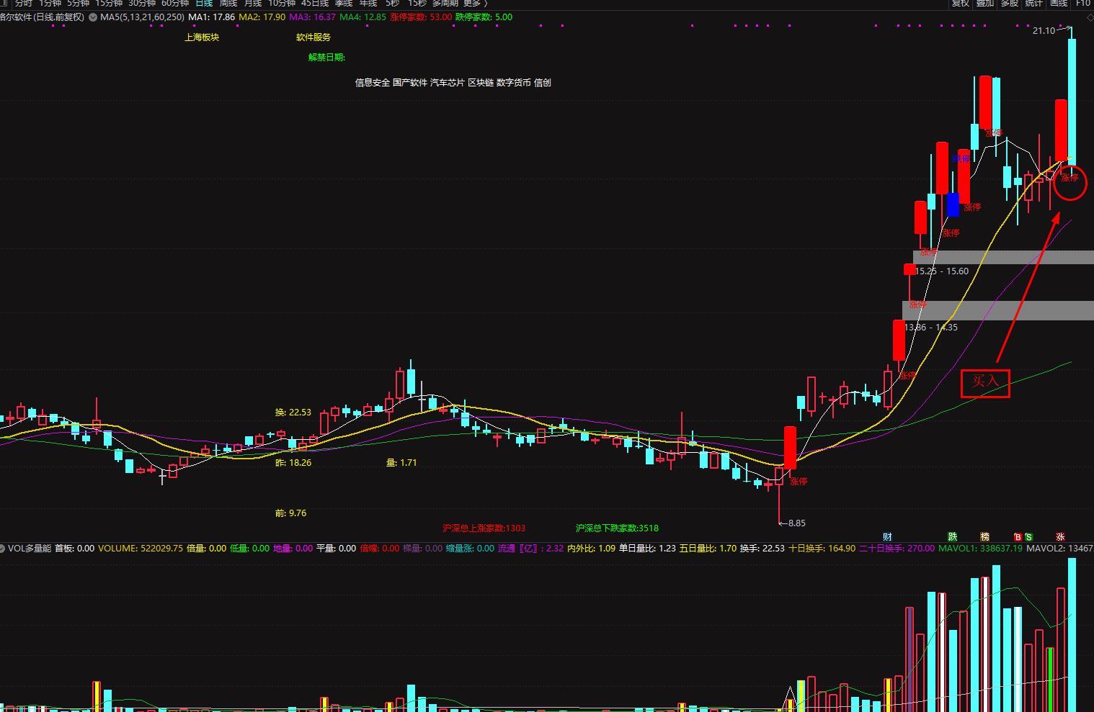This screenshot has width=1094, height=712.
Task: Select the 日线 daily chart tab
Action: pyautogui.click(x=205, y=3)
